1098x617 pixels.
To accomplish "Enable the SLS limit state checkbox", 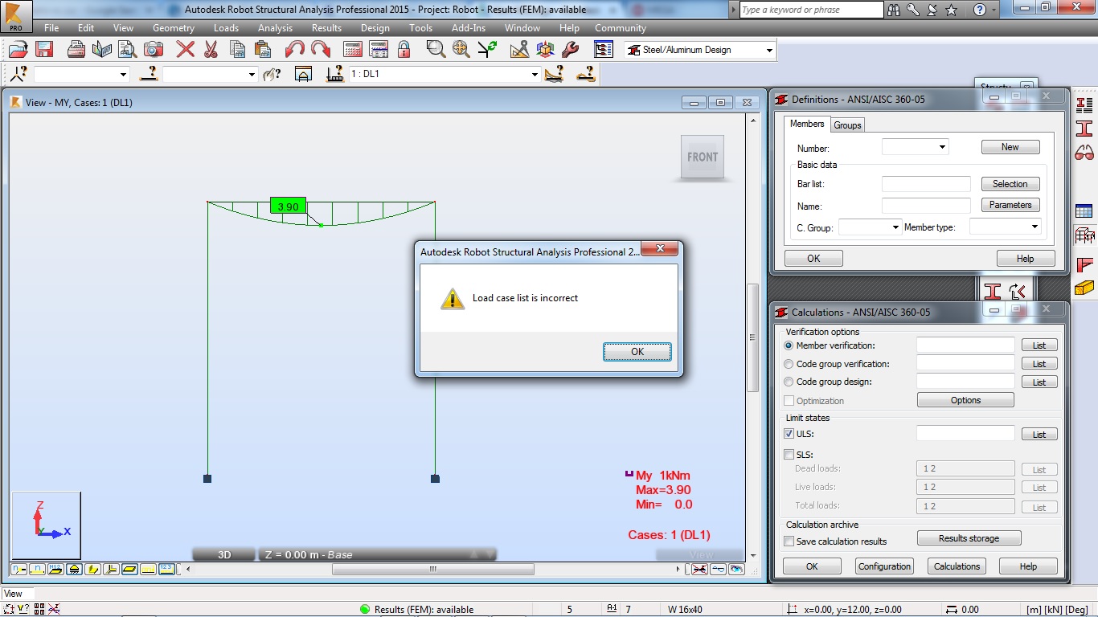I will pos(789,454).
